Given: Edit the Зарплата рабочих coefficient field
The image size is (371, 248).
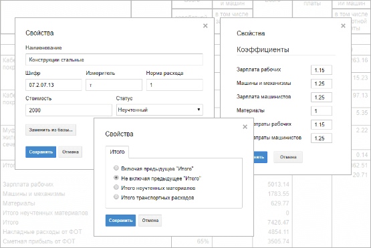Looking at the screenshot, I should [322, 70].
